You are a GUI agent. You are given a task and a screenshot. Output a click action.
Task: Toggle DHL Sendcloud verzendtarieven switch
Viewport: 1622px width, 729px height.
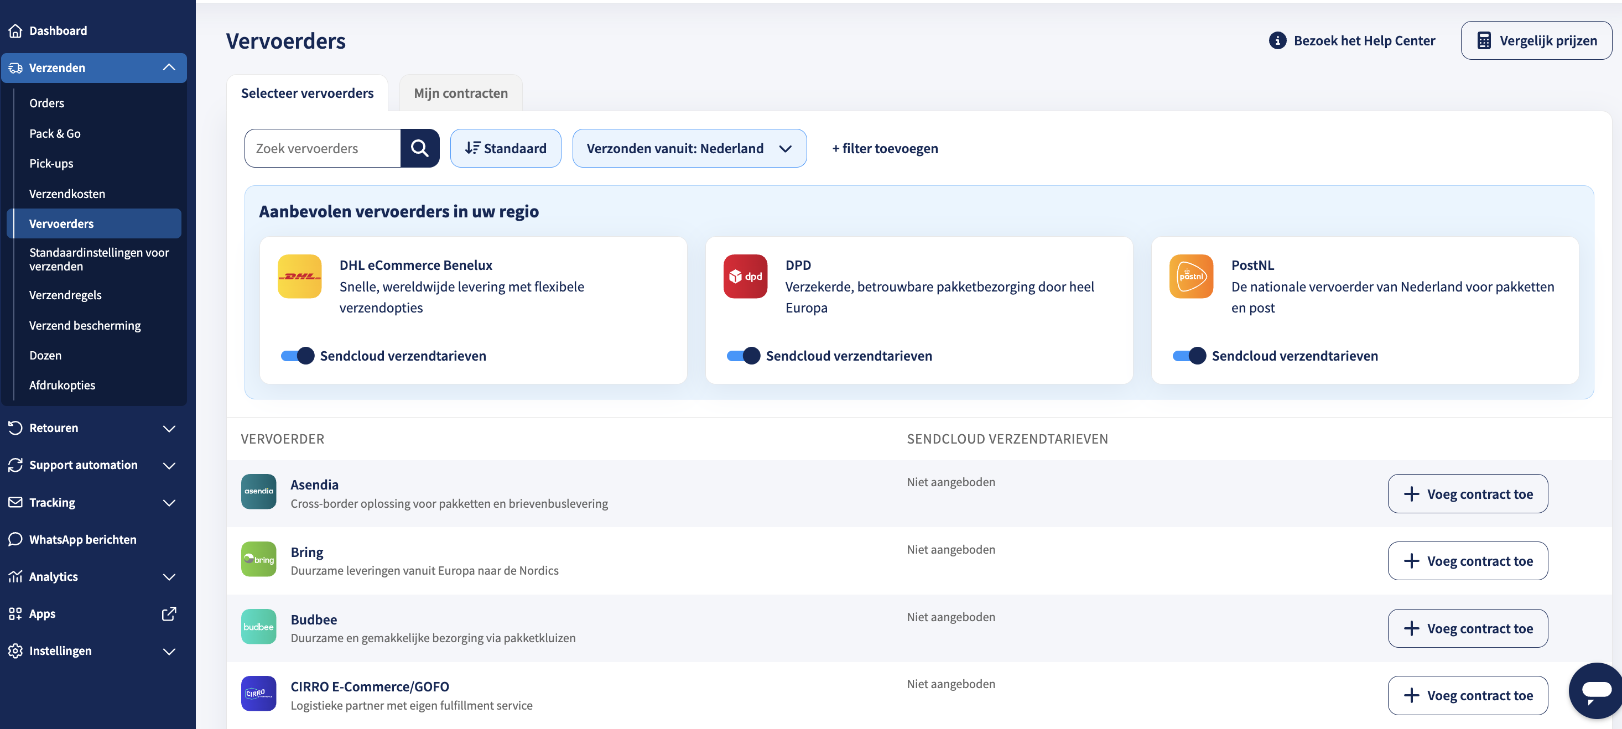pos(297,356)
